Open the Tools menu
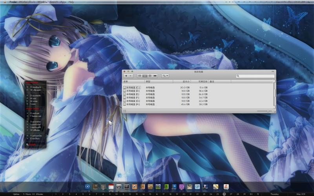 point(32,2)
